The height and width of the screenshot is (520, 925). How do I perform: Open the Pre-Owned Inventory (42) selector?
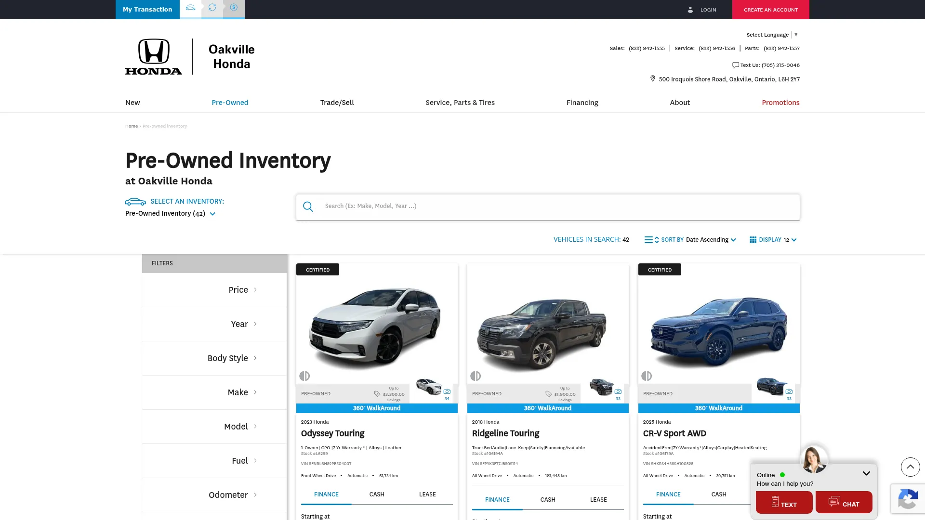170,213
